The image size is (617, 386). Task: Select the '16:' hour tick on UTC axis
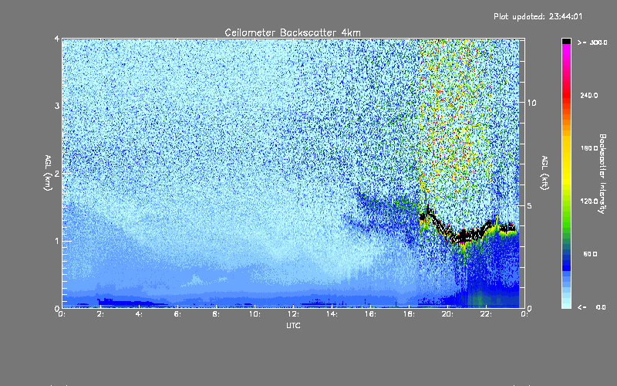point(370,314)
